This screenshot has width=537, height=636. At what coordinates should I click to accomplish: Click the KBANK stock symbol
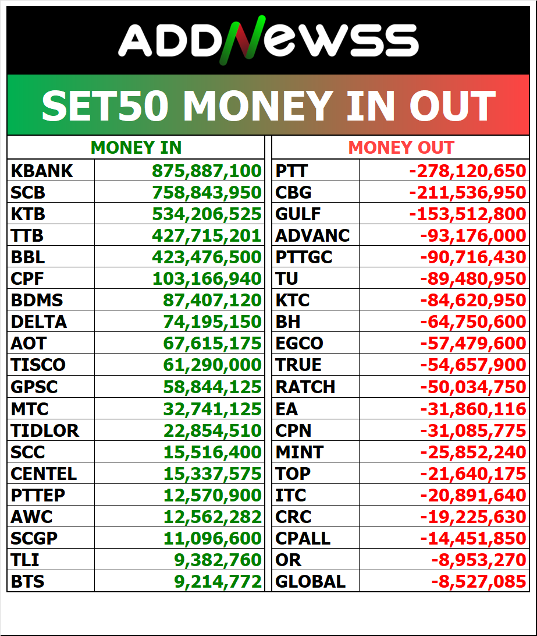tap(42, 171)
